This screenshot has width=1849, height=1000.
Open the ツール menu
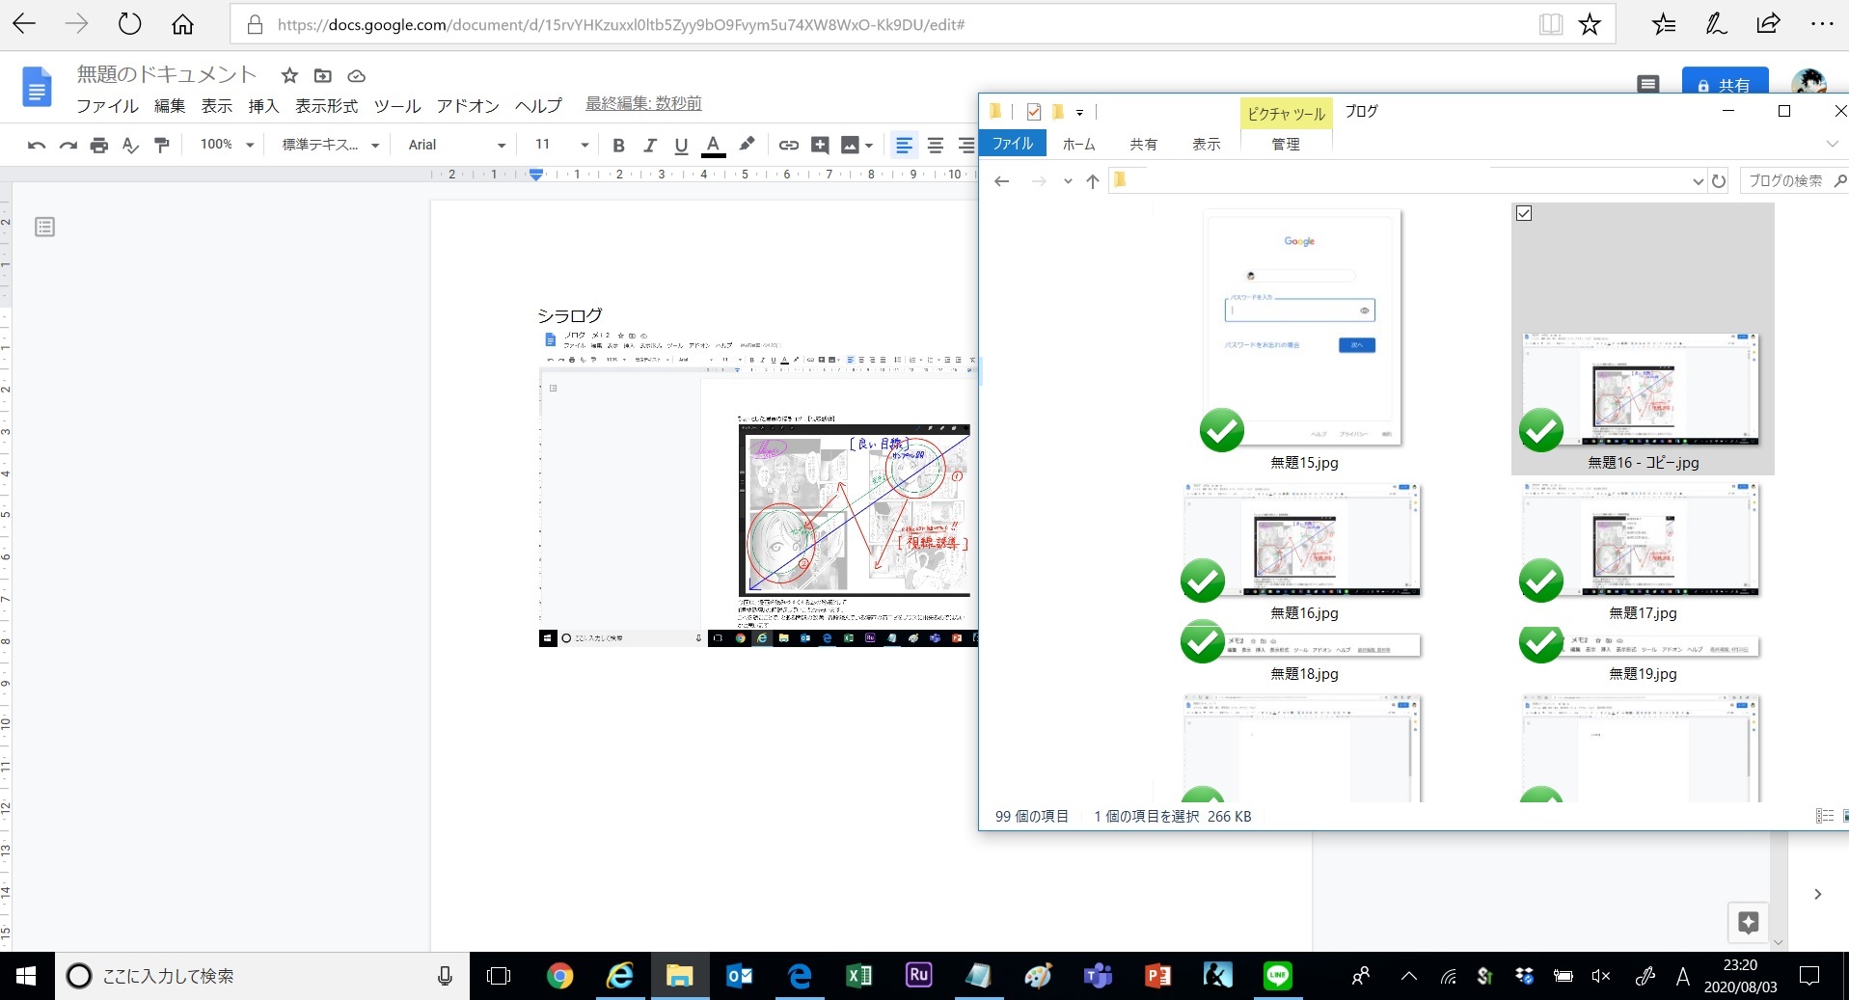tap(397, 105)
